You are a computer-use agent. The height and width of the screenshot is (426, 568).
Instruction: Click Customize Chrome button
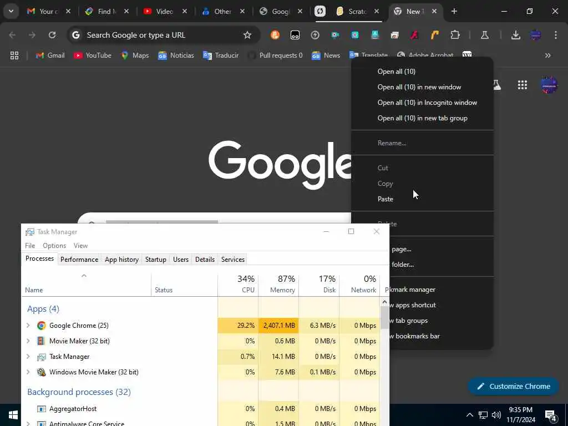coord(514,386)
